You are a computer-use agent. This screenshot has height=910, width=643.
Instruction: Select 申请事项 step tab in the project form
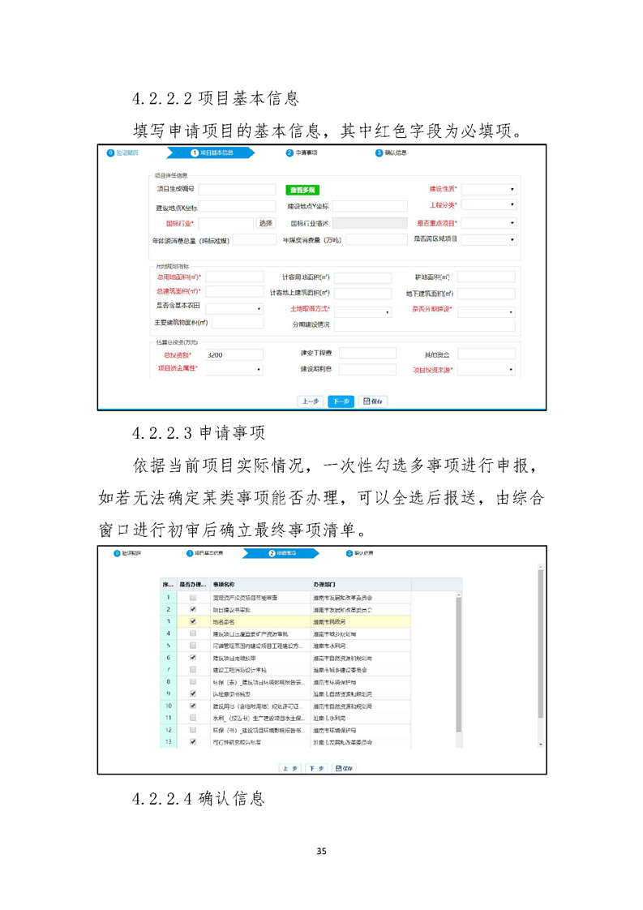[302, 152]
